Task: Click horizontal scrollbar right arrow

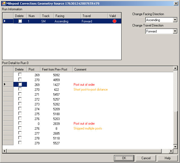Action: pos(171,151)
